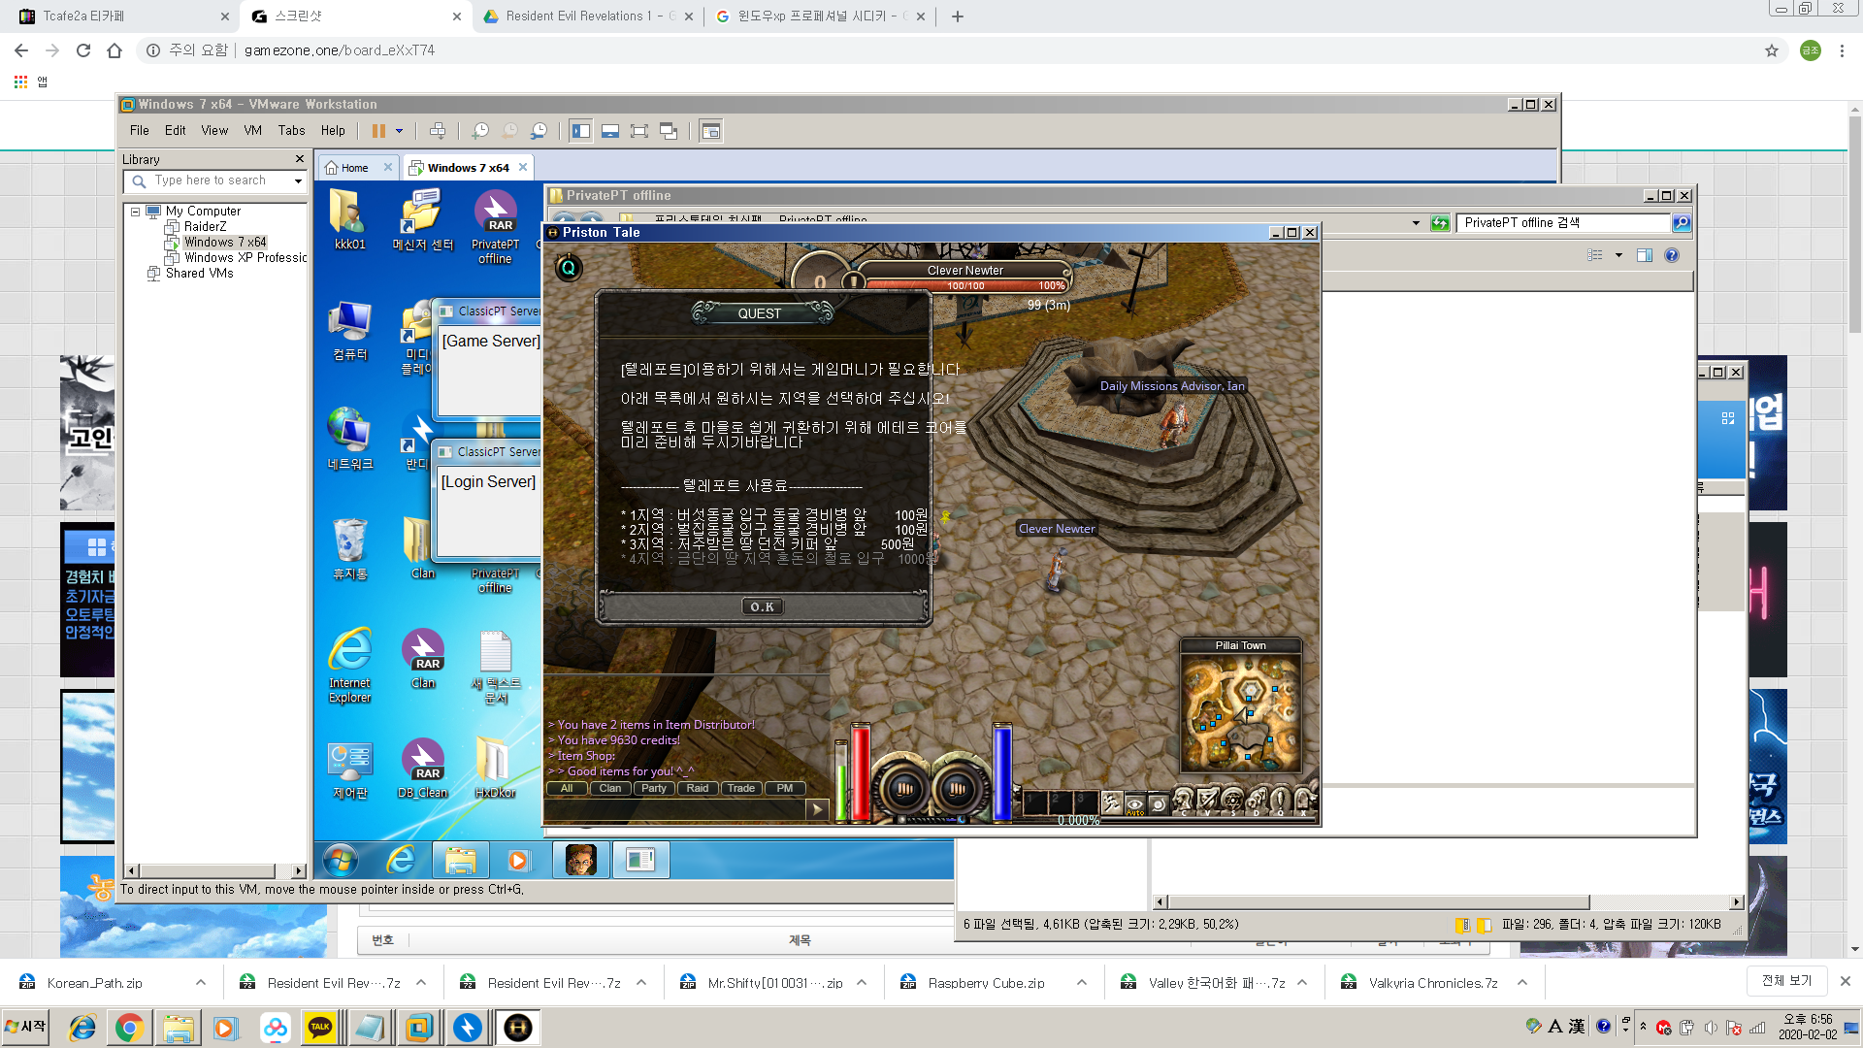This screenshot has height=1048, width=1863.
Task: Open the Edit menu in VMware
Action: (176, 130)
